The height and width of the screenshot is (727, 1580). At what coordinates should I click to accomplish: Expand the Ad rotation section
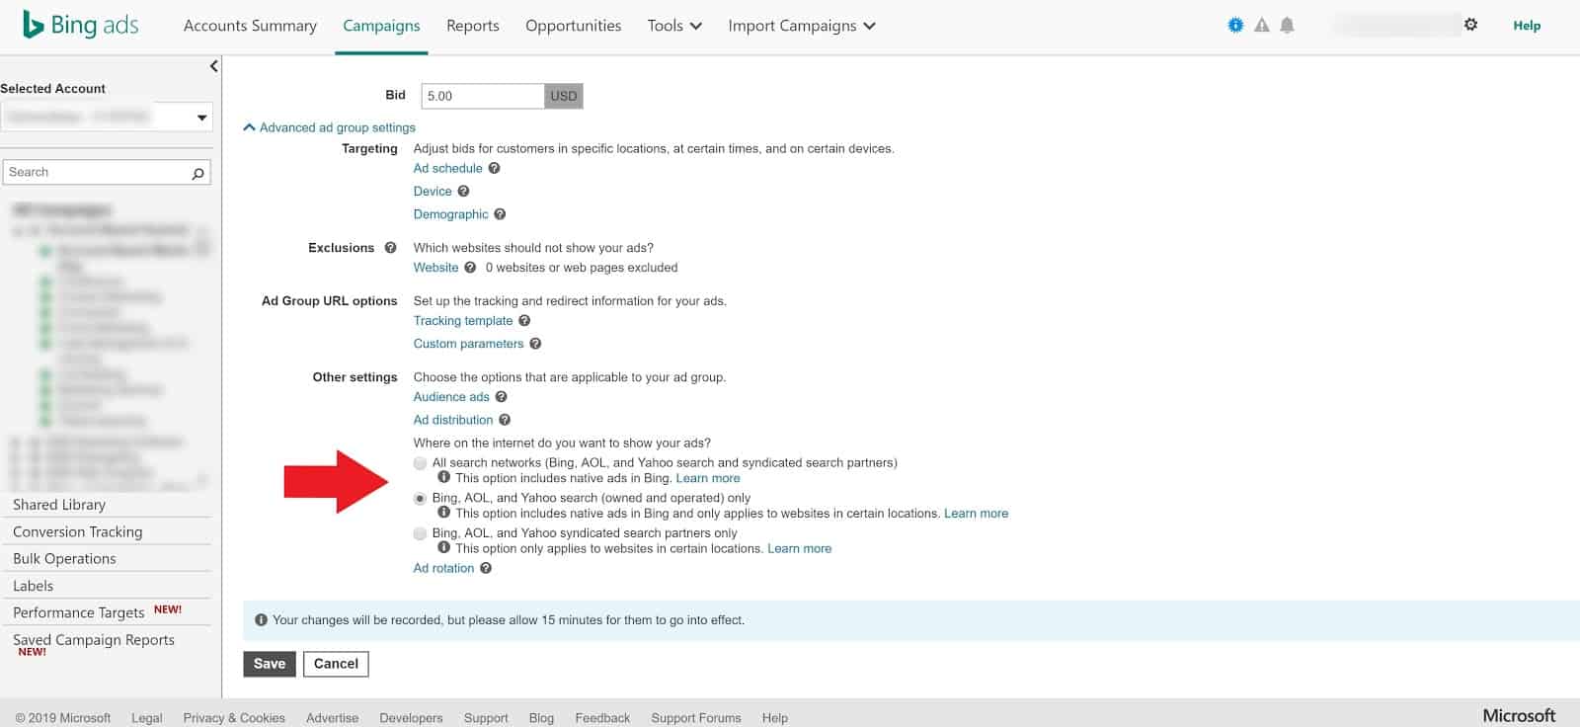coord(443,568)
